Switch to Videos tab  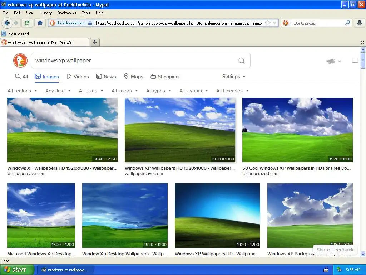[x=78, y=77]
